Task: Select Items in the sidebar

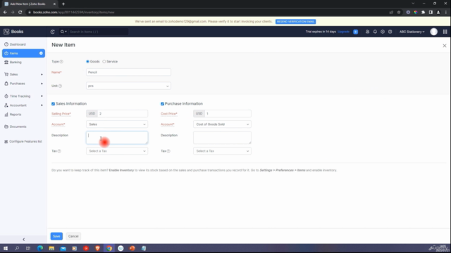Action: 23,53
